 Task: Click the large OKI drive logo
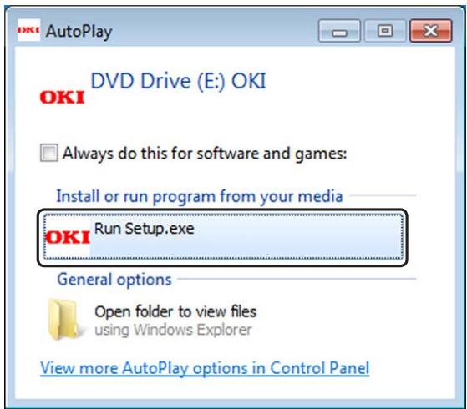(x=63, y=98)
